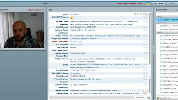This screenshot has height=100, width=178.
Task: Click chat message 'Посещаю каждый день 2-3 раза в день'
Action: pyautogui.click(x=85, y=79)
